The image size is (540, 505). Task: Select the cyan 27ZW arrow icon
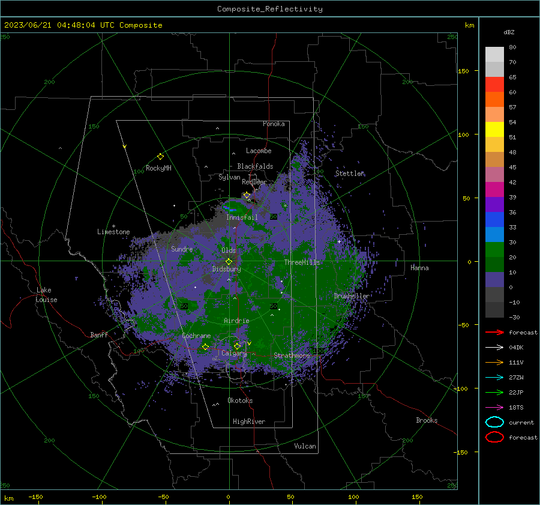click(494, 378)
